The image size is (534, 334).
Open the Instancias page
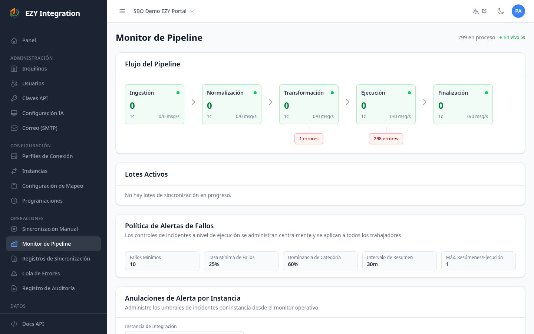(53, 171)
